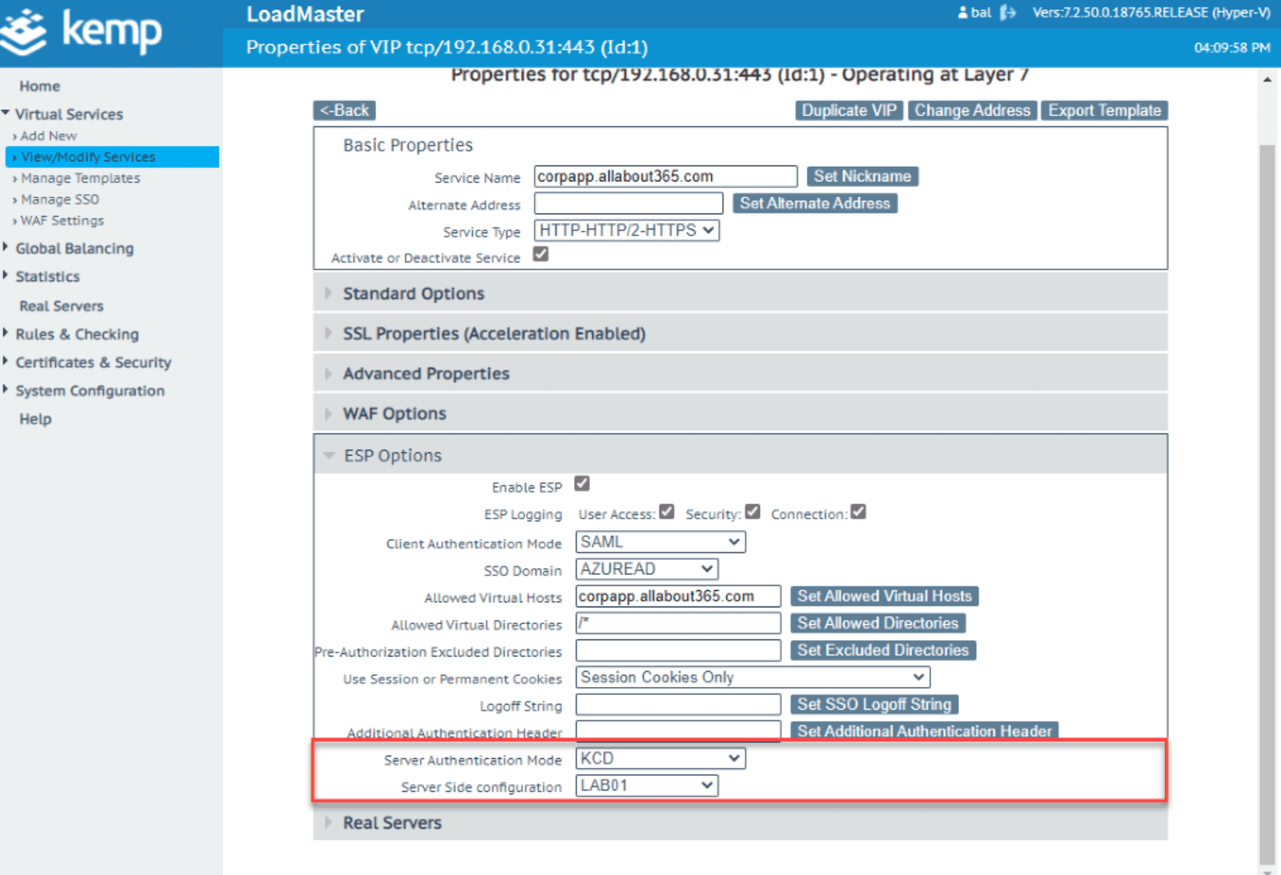Click the <-Back button
The width and height of the screenshot is (1281, 875).
pyautogui.click(x=345, y=110)
